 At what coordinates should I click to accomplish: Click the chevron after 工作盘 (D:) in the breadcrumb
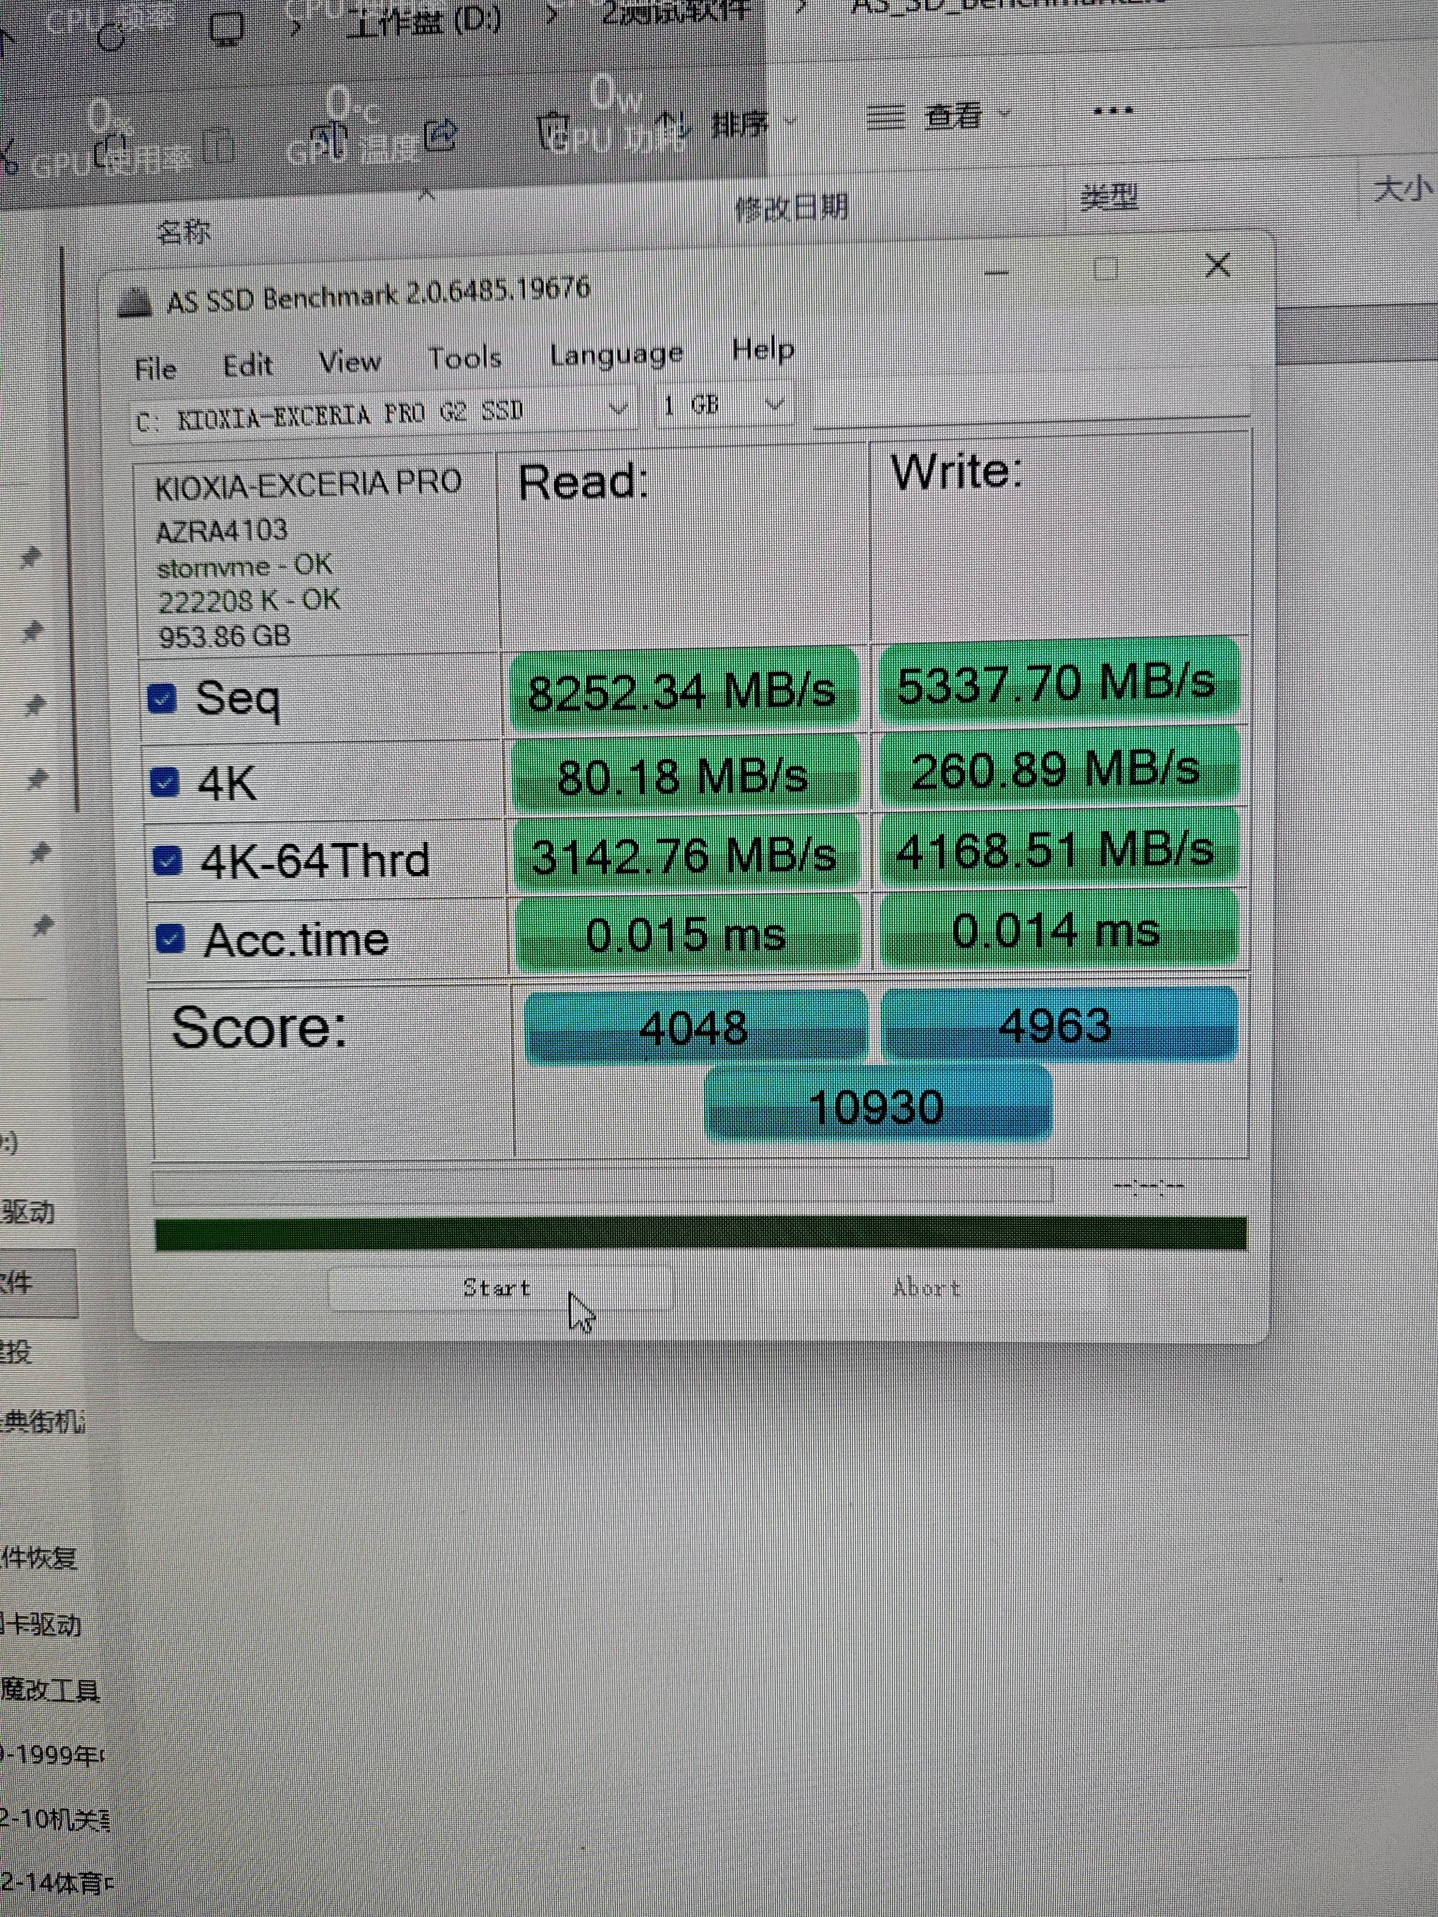[551, 15]
